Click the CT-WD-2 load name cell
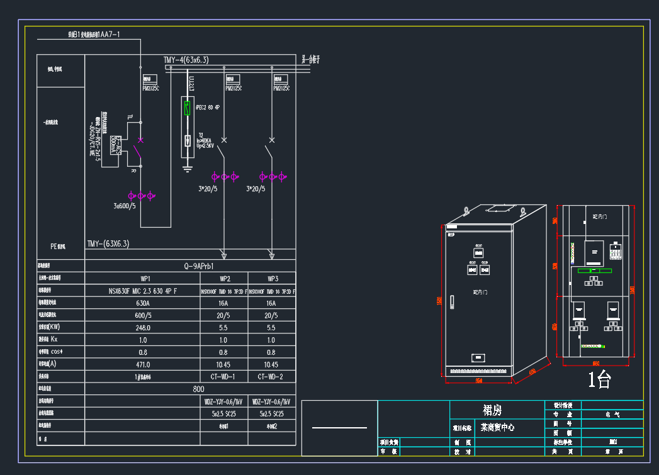The height and width of the screenshot is (475, 659). [270, 377]
